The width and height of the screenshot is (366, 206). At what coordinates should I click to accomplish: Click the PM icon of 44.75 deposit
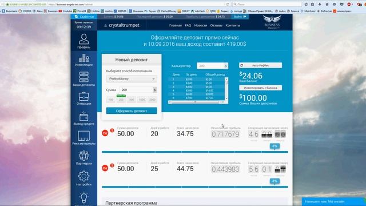click(105, 168)
